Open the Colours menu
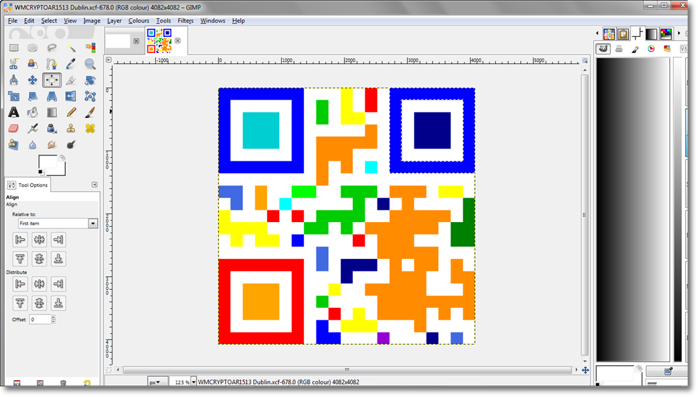This screenshot has width=698, height=397. click(x=139, y=21)
